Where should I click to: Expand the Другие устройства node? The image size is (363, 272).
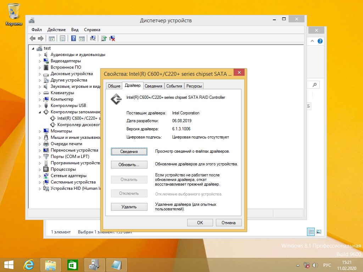[40, 80]
